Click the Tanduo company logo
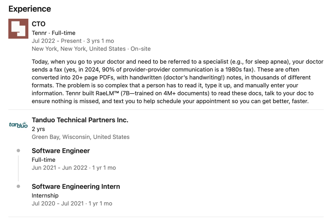This screenshot has width=332, height=220. [x=18, y=125]
